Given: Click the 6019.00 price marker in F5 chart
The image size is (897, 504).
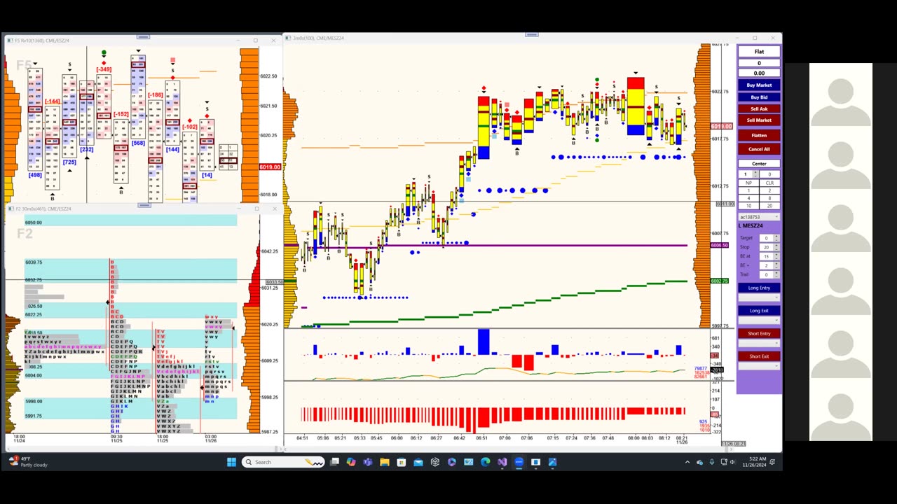Looking at the screenshot, I should tap(270, 167).
